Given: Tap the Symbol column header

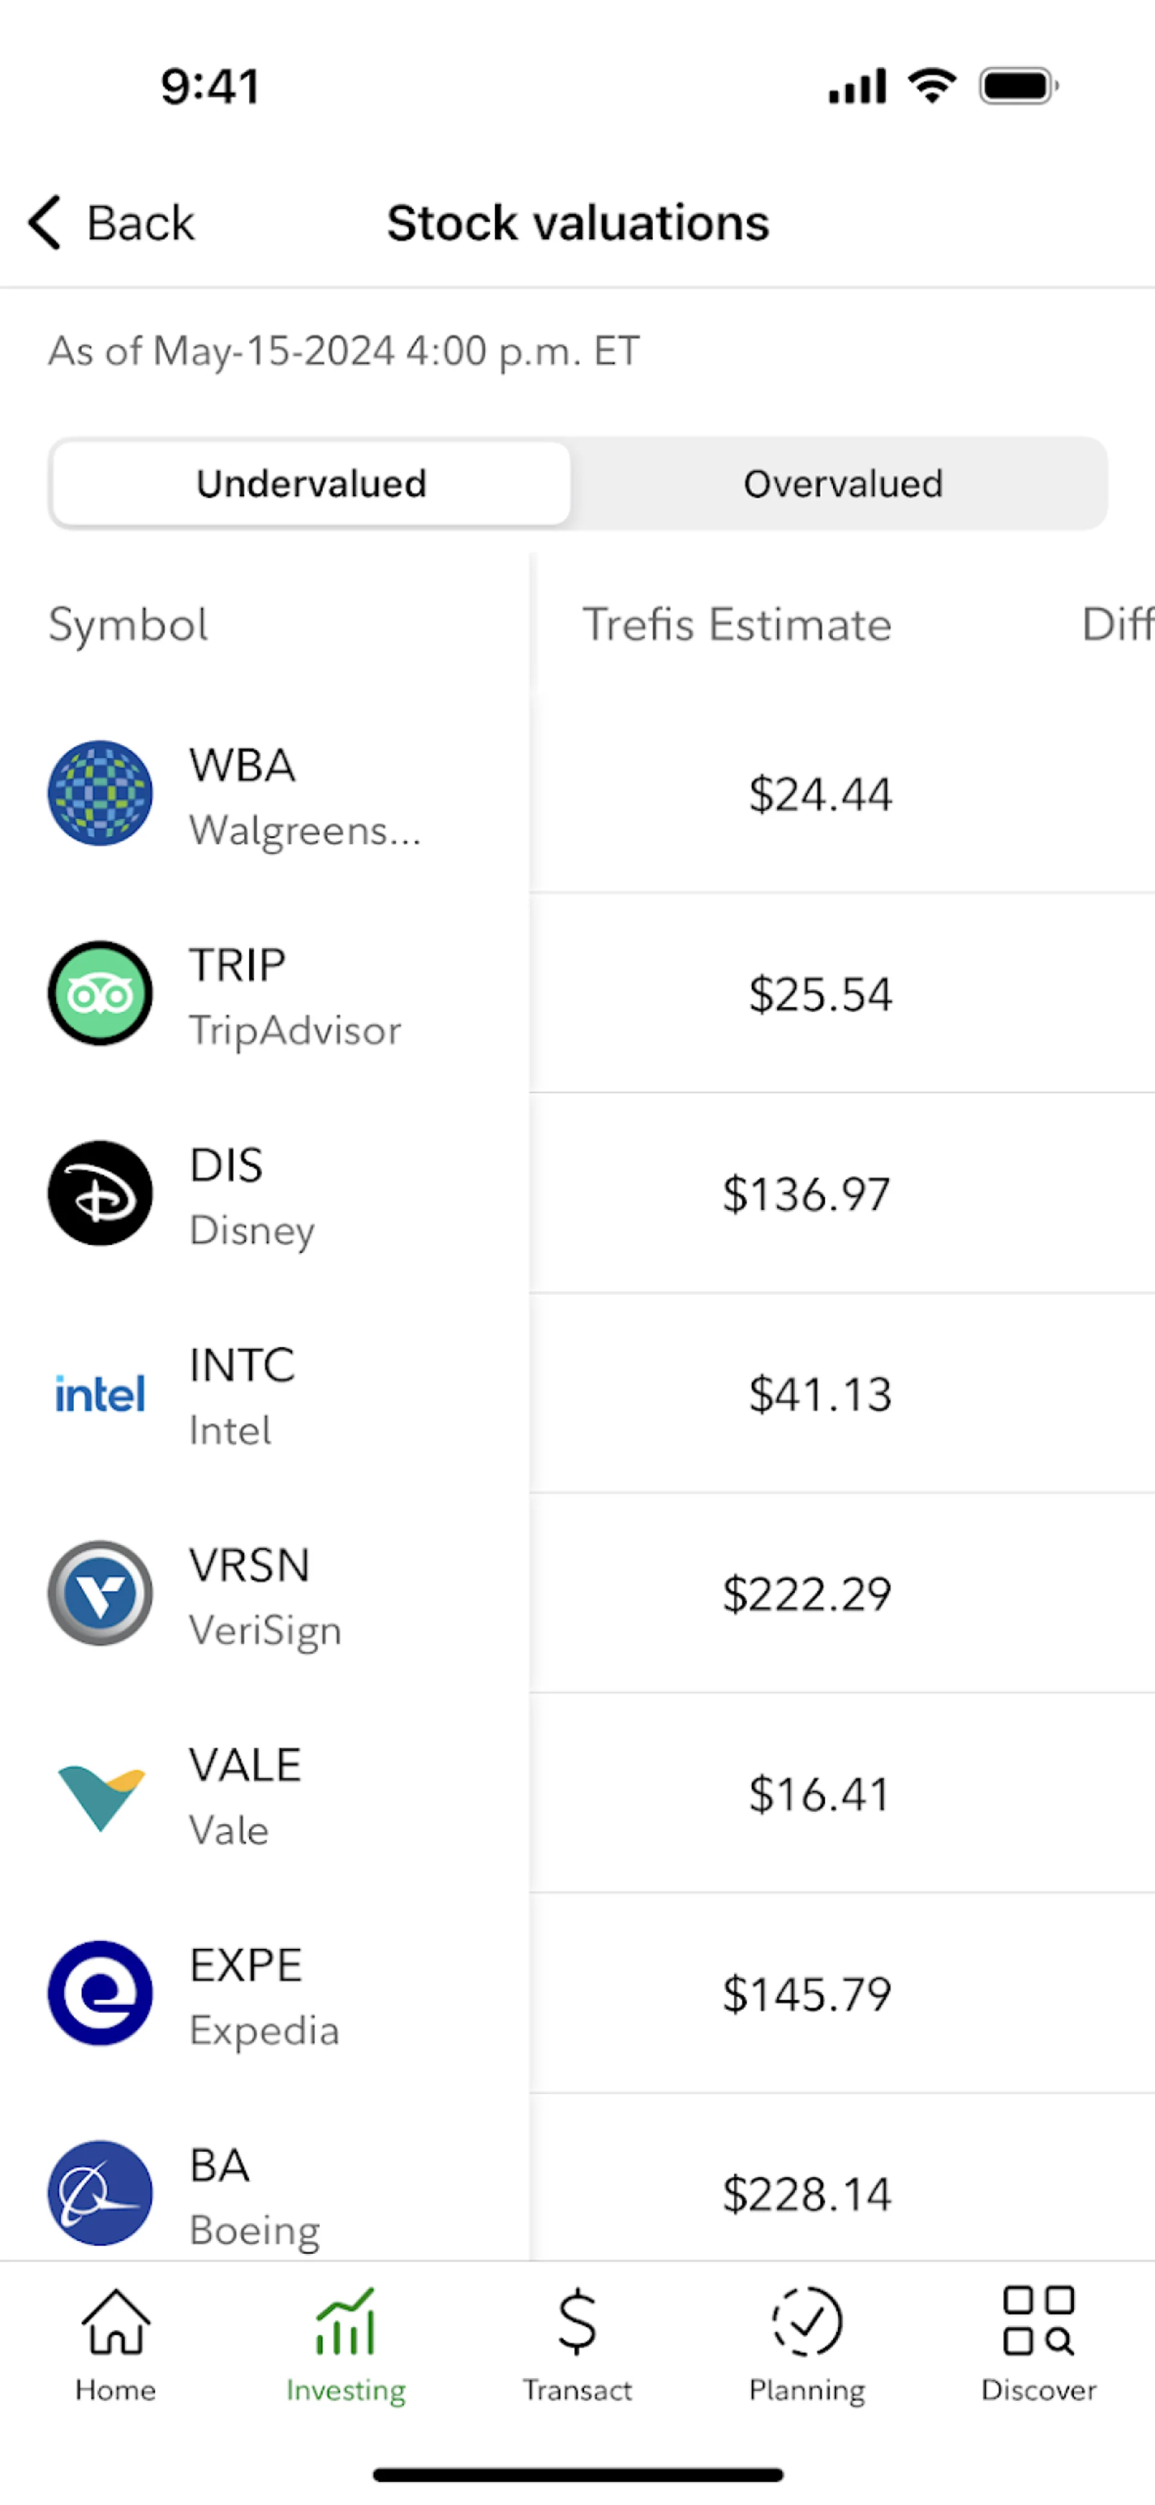Looking at the screenshot, I should [128, 624].
